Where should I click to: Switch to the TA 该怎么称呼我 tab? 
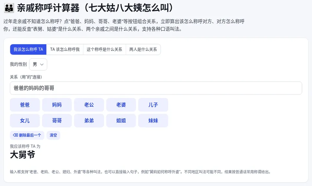pyautogui.click(x=65, y=49)
